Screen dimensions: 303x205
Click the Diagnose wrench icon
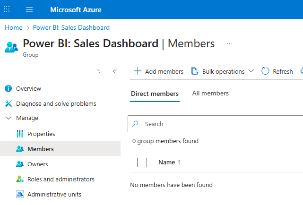coord(9,103)
